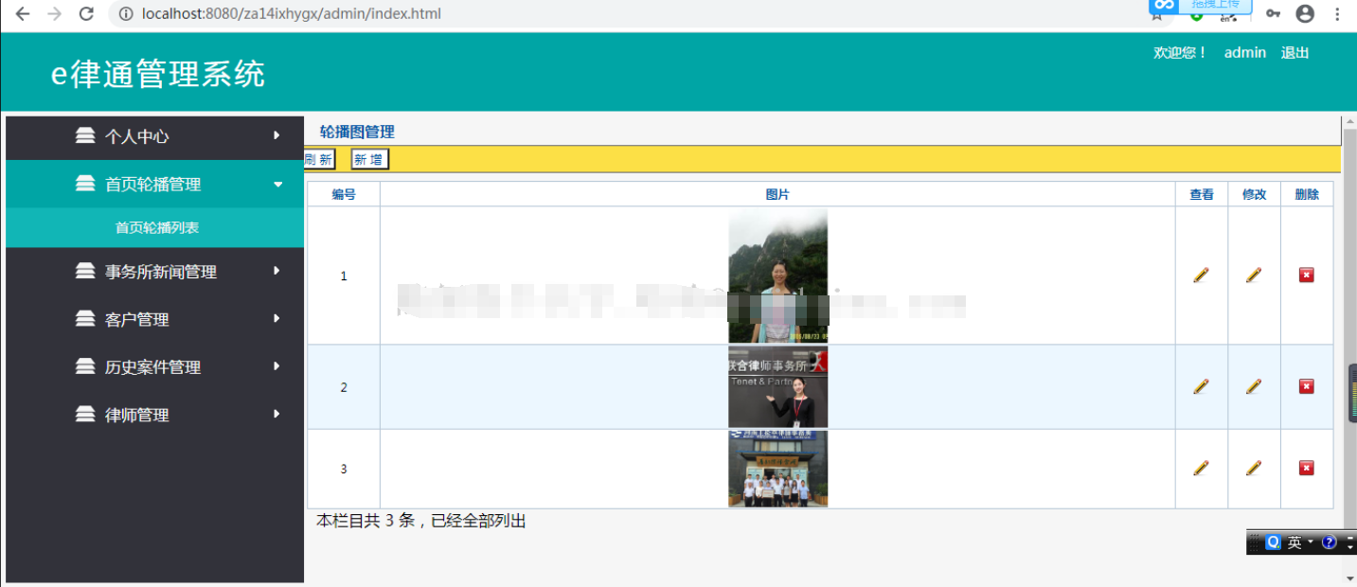
Task: Click the 刷新 refresh button
Action: point(319,160)
